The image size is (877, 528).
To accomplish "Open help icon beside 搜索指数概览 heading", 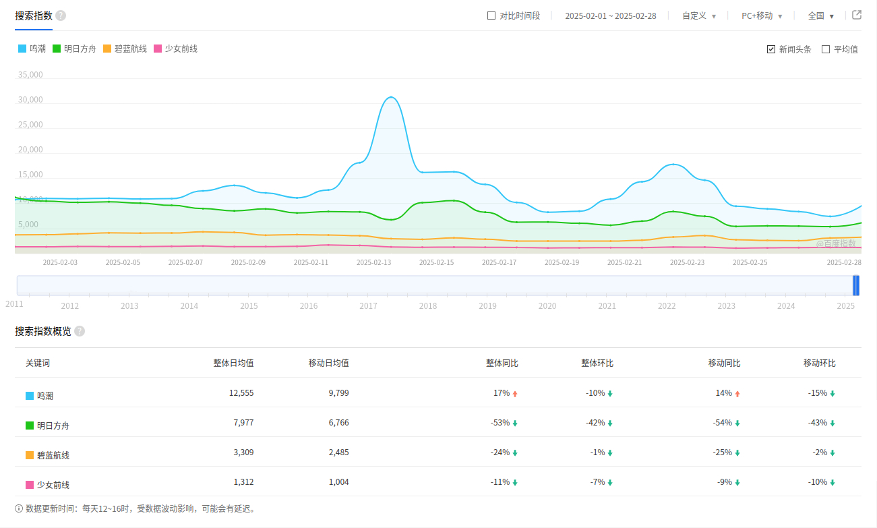I will 80,331.
